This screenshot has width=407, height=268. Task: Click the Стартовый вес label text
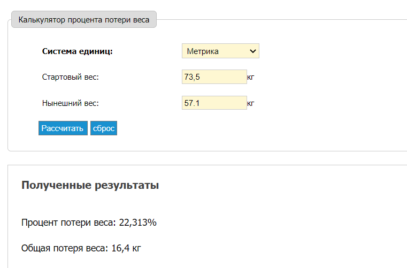click(x=71, y=77)
